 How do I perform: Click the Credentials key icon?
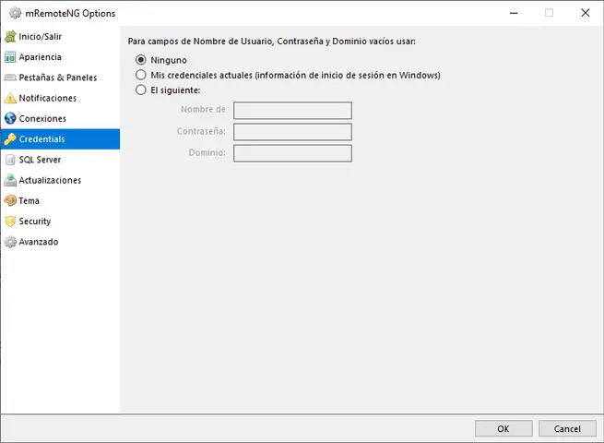point(10,138)
